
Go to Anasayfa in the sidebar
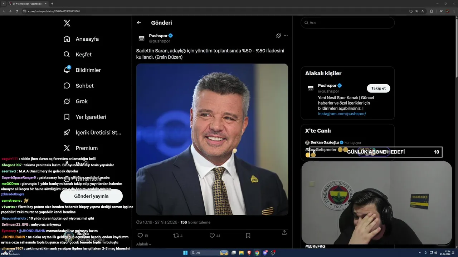click(x=81, y=39)
